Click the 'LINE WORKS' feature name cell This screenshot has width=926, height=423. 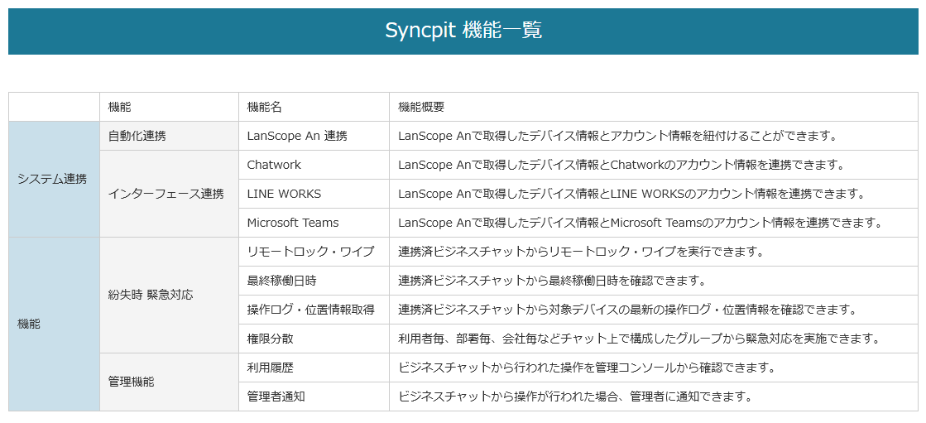click(314, 194)
